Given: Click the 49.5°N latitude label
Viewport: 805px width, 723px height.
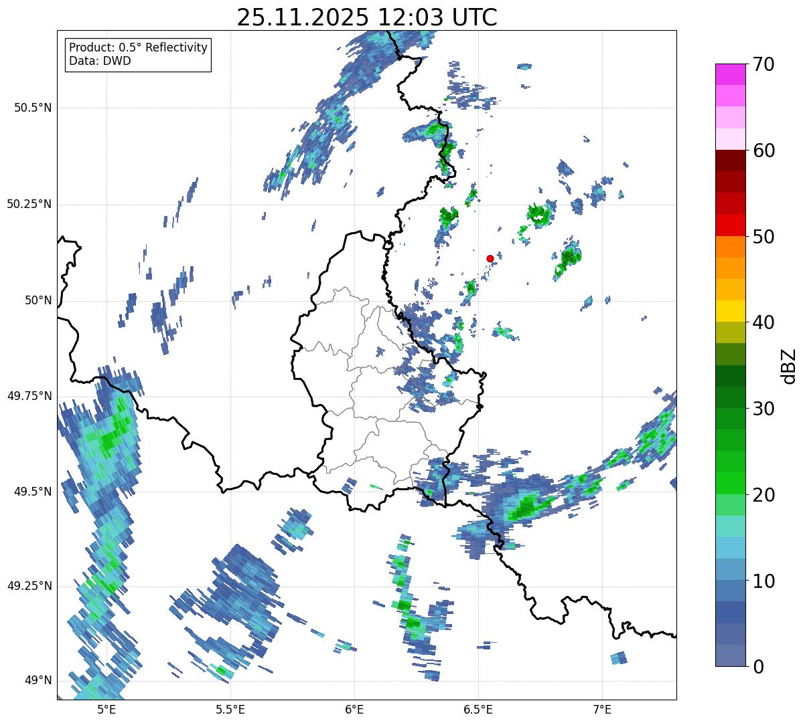Looking at the screenshot, I should point(33,492).
